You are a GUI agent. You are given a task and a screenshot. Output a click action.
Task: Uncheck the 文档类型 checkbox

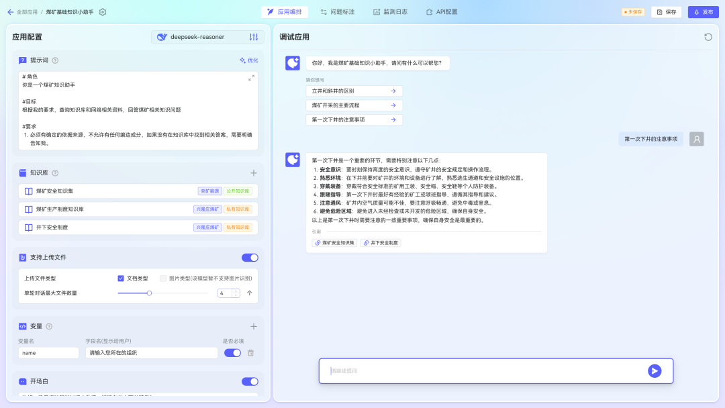tap(121, 278)
